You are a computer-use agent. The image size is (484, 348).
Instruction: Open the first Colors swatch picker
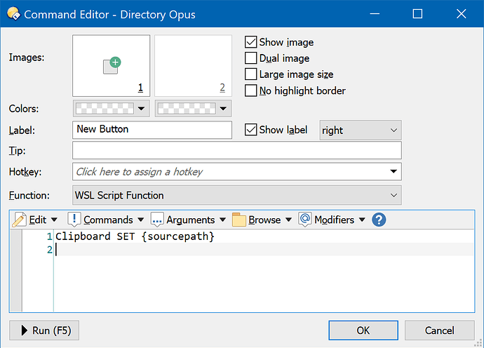111,109
